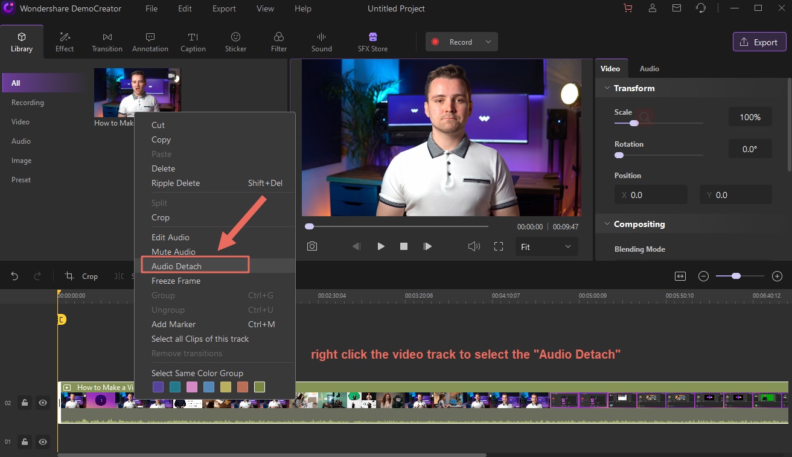The image size is (792, 457).
Task: Select Audio Detach from context menu
Action: [x=176, y=266]
